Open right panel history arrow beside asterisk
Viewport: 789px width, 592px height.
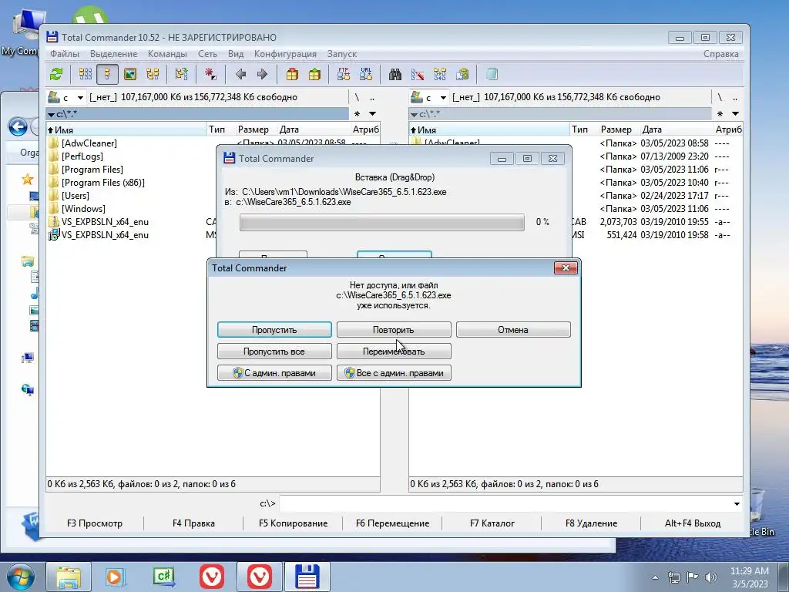coord(735,114)
